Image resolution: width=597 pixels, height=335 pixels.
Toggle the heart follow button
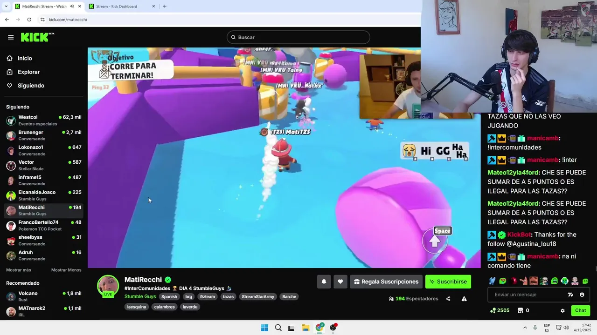pos(340,281)
